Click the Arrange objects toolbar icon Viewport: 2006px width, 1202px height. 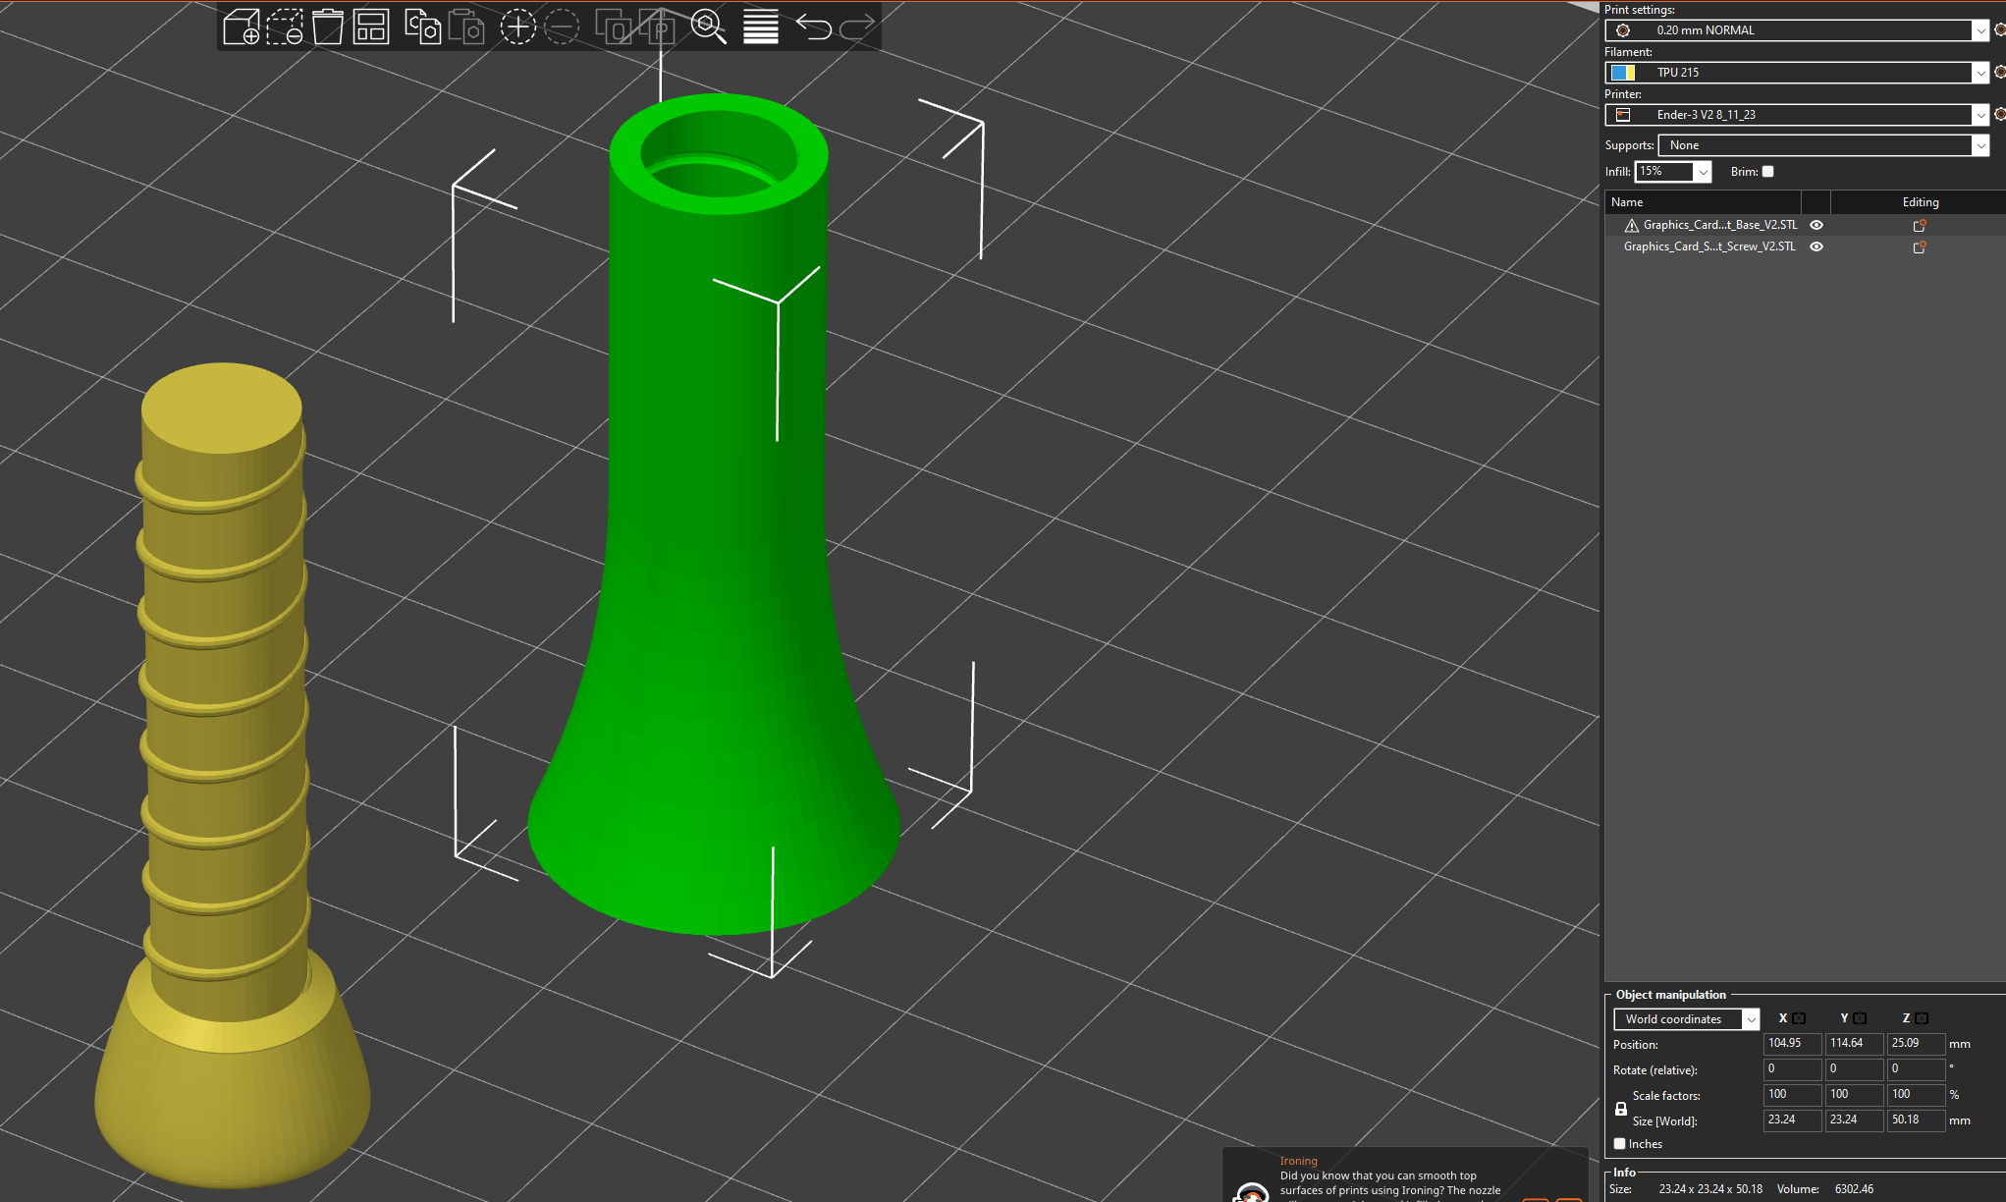pyautogui.click(x=371, y=27)
